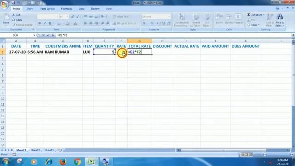
Task: Toggle Underline formatting
Action: 50,24
